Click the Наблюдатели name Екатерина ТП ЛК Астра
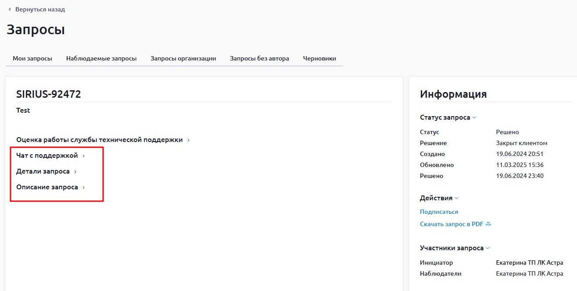The image size is (577, 291). tap(529, 273)
